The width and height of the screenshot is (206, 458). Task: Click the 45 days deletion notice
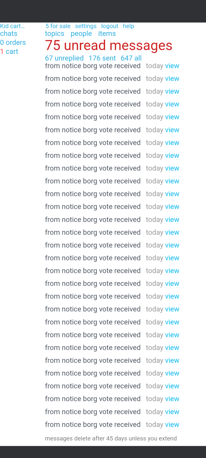click(111, 438)
